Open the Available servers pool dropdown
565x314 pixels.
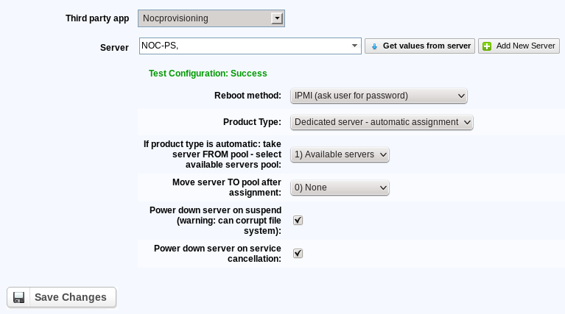(x=340, y=154)
